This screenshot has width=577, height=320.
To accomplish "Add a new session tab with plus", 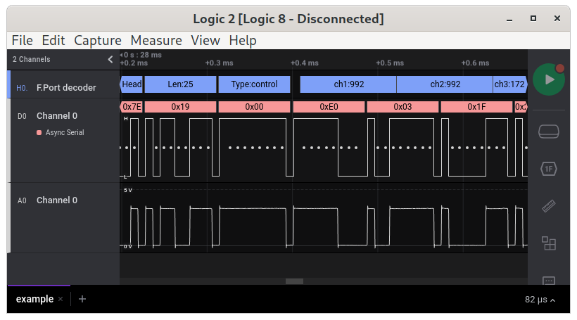I will coord(82,299).
